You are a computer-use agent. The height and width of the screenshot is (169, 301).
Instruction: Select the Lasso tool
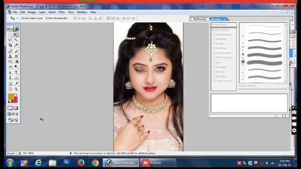[x=10, y=40]
